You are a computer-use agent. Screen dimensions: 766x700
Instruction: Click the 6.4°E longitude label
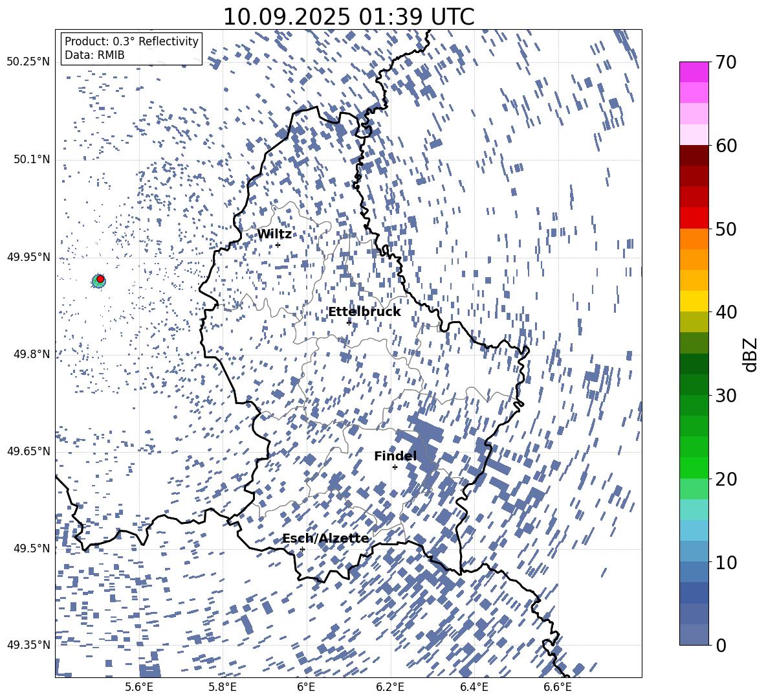point(474,687)
